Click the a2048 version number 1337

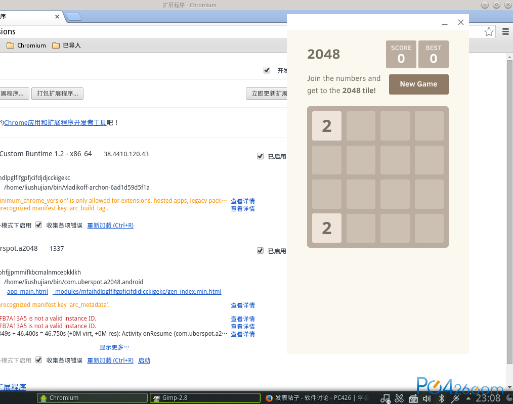tap(57, 249)
